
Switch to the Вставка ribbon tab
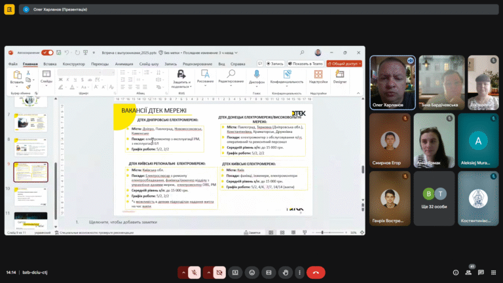[x=50, y=64]
